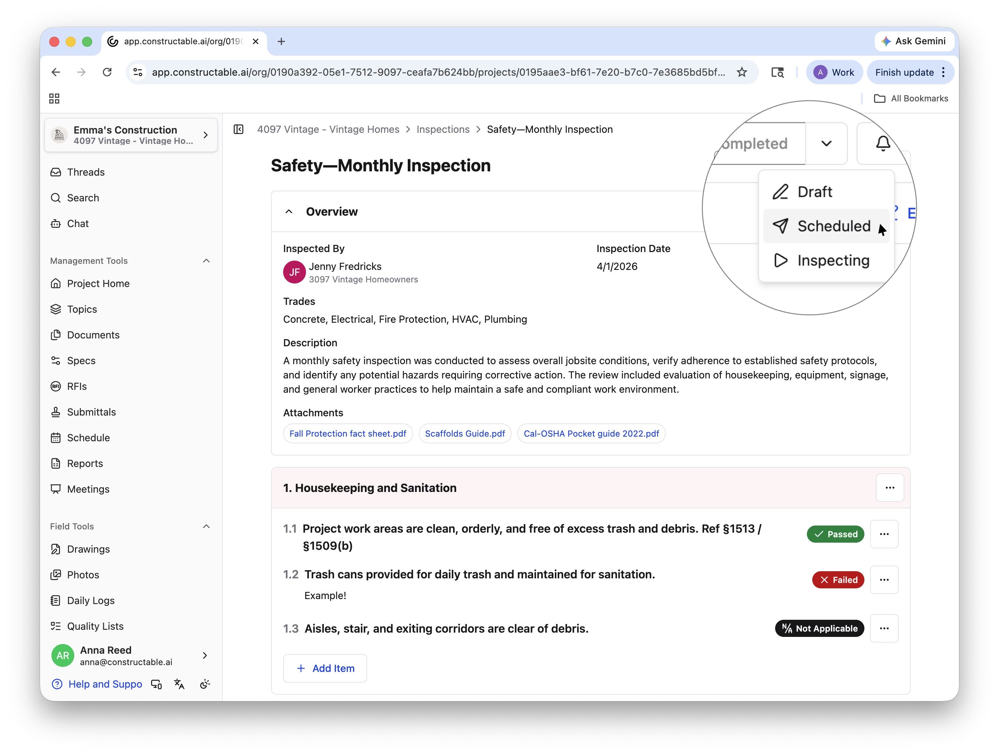This screenshot has height=754, width=999.
Task: Open the RFIs icon in sidebar
Action: (x=56, y=387)
